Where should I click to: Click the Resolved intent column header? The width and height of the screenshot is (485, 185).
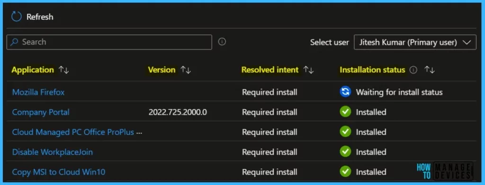(x=270, y=70)
